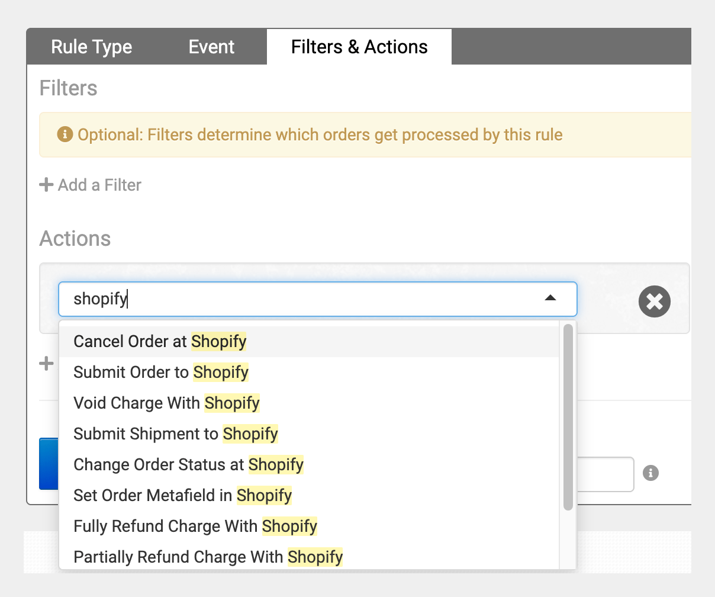This screenshot has width=715, height=597.
Task: Remove action with the X circle icon
Action: click(x=654, y=301)
